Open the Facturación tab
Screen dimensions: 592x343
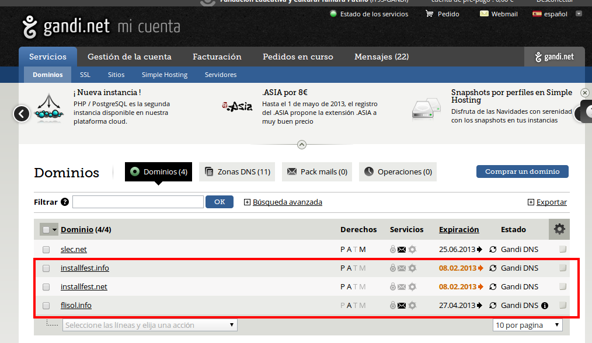[x=217, y=57]
